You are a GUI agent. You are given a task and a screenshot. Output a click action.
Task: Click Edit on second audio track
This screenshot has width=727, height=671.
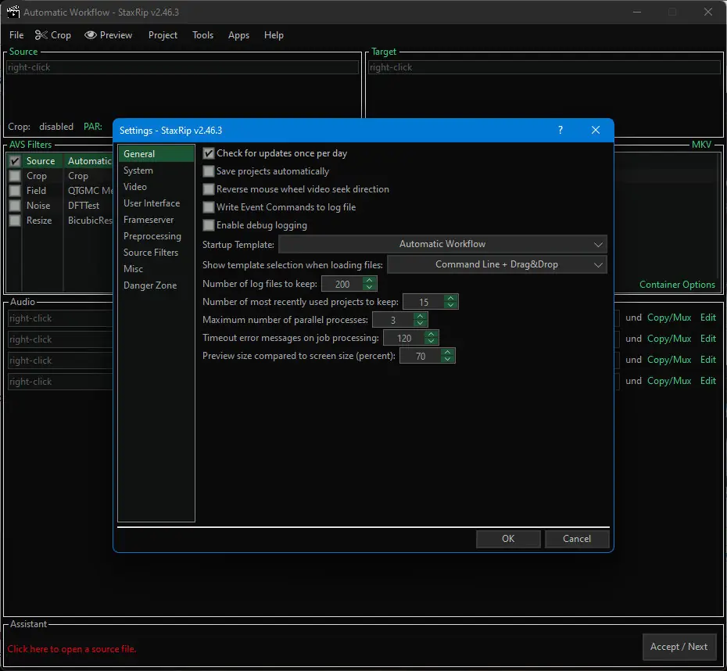click(x=708, y=339)
